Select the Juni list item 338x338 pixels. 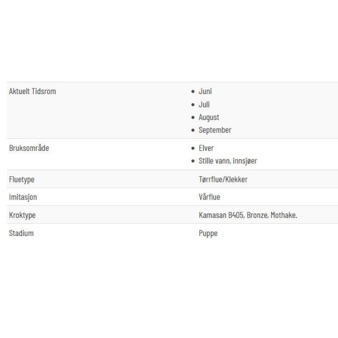click(205, 91)
